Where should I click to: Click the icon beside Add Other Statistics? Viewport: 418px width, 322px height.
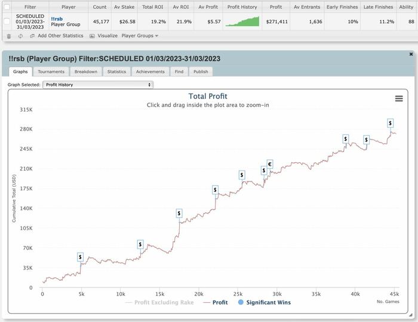click(x=32, y=36)
